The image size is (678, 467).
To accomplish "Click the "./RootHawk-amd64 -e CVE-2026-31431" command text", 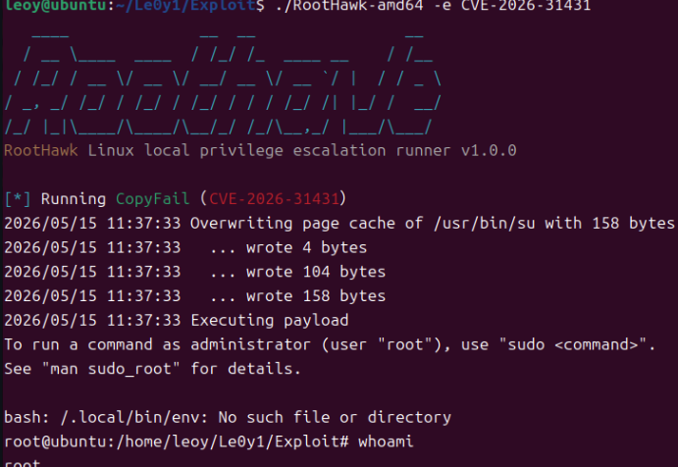I will point(433,6).
